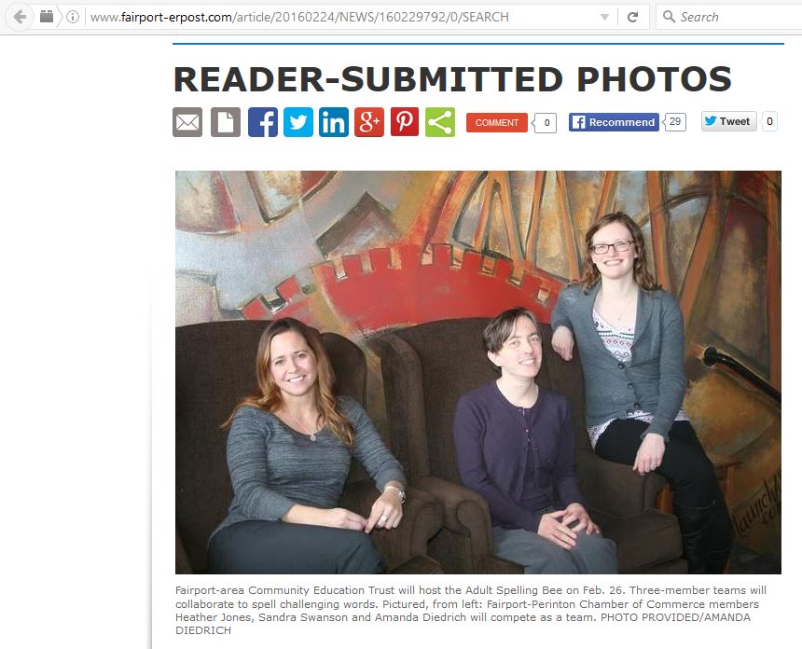Pin article with Pinterest icon
Image resolution: width=802 pixels, height=649 pixels.
[405, 122]
